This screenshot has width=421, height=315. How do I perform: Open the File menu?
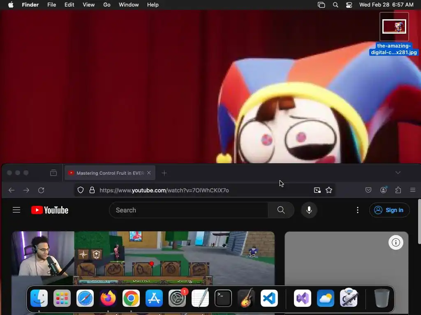tap(51, 5)
